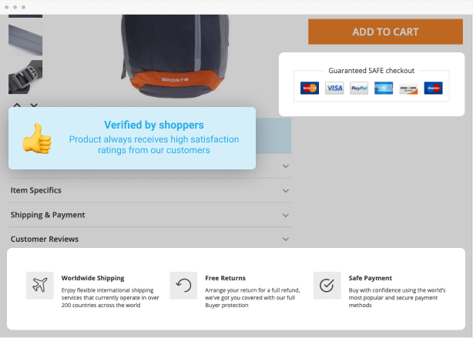Click the Free Returns arrow icon
This screenshot has width=473, height=338.
point(183,285)
